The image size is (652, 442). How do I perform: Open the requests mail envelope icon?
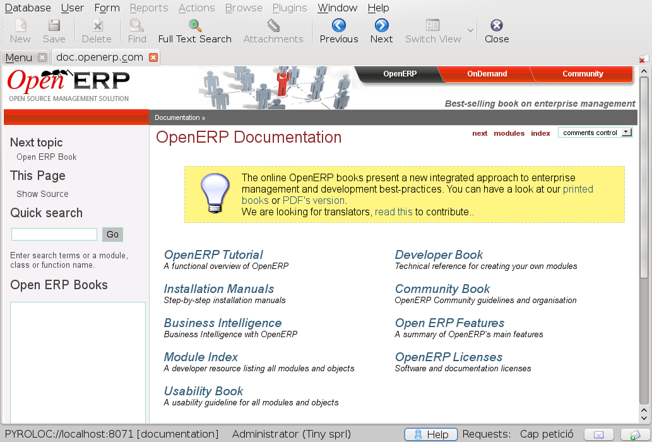coord(599,434)
